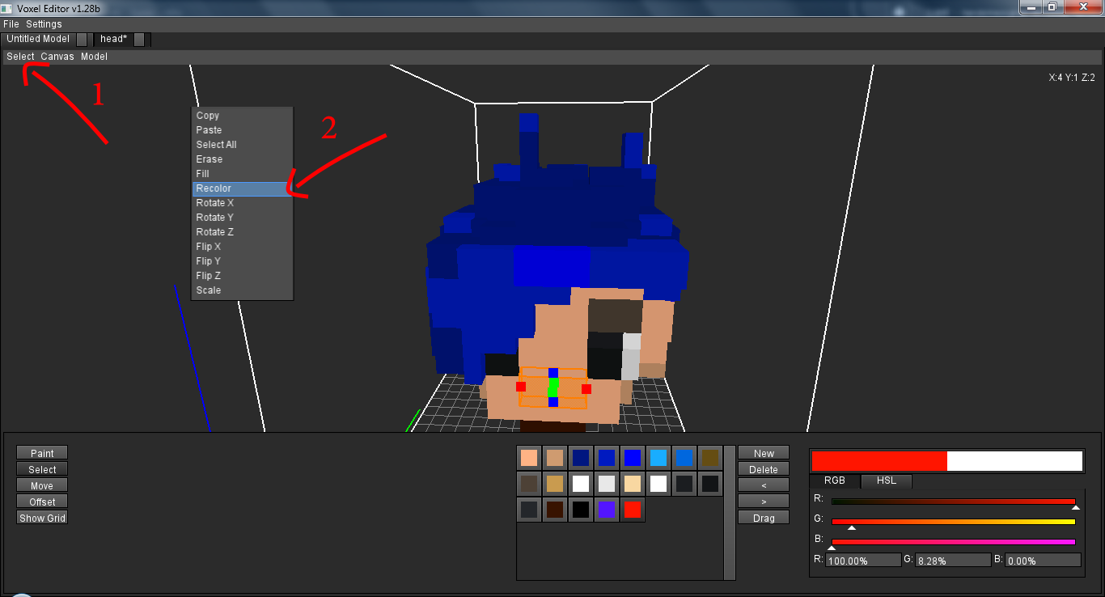Choose Paste from the context menu
The width and height of the screenshot is (1105, 597).
tap(242, 130)
